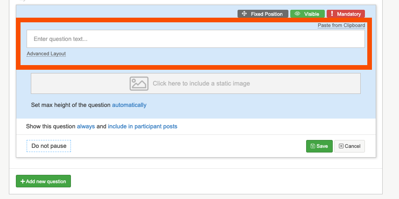
Task: Change the 'always' show question setting
Action: [86, 126]
